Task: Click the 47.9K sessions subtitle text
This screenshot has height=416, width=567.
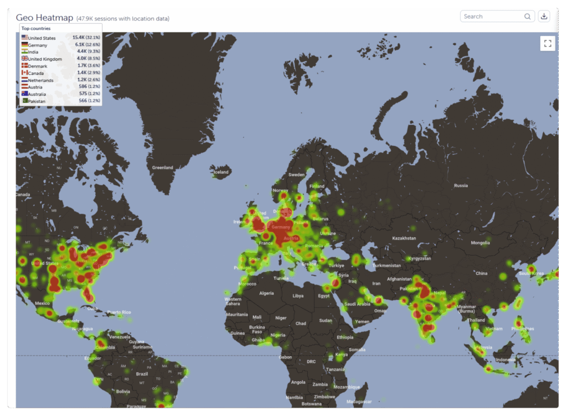Action: (122, 18)
